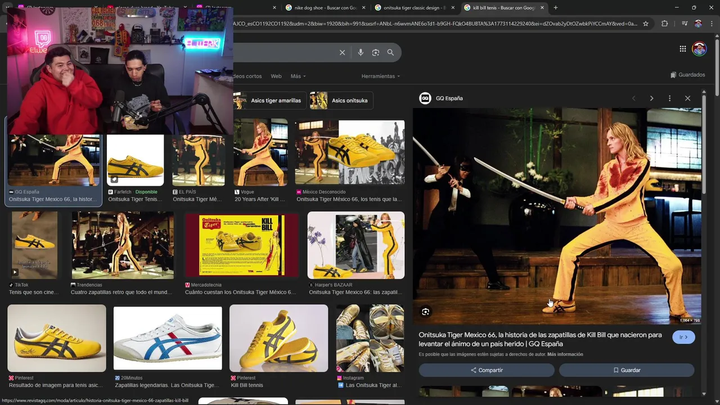
Task: Submit search with magnifying glass icon
Action: [x=390, y=52]
